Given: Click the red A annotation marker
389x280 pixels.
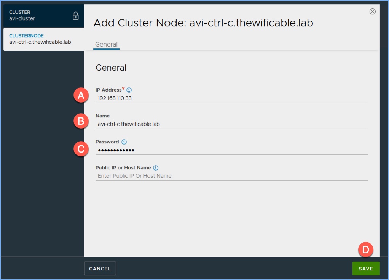Looking at the screenshot, I should tap(81, 96).
